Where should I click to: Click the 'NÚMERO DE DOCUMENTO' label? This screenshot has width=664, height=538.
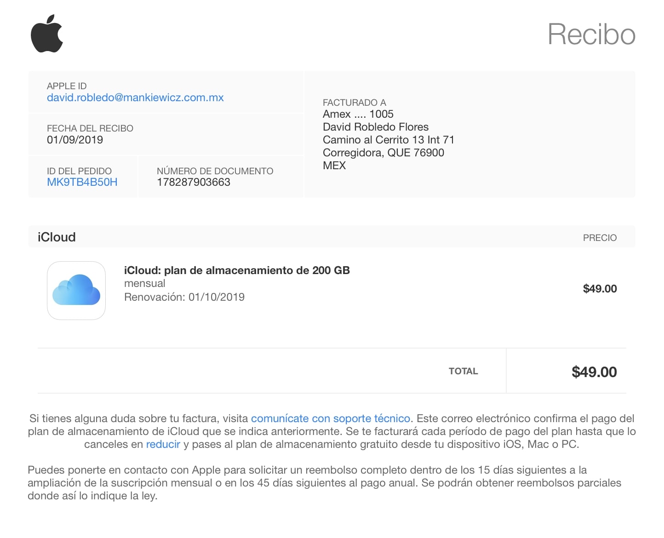tap(215, 171)
